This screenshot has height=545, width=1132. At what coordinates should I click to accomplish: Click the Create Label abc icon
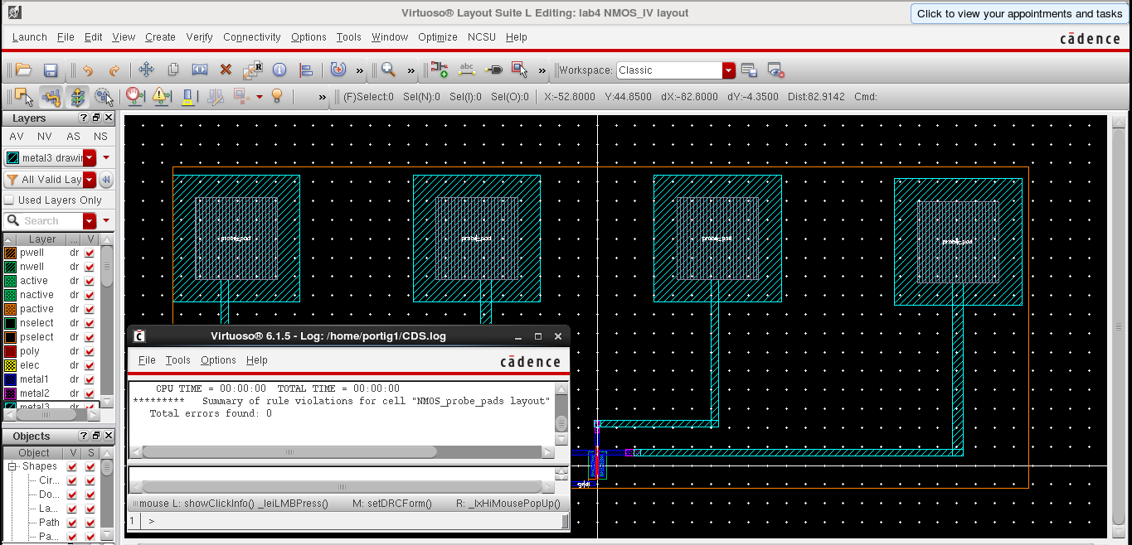[x=466, y=70]
